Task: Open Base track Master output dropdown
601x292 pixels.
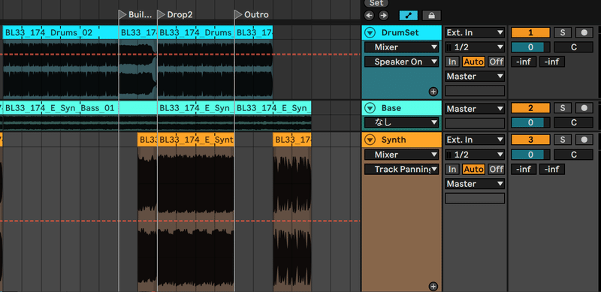Action: click(475, 109)
